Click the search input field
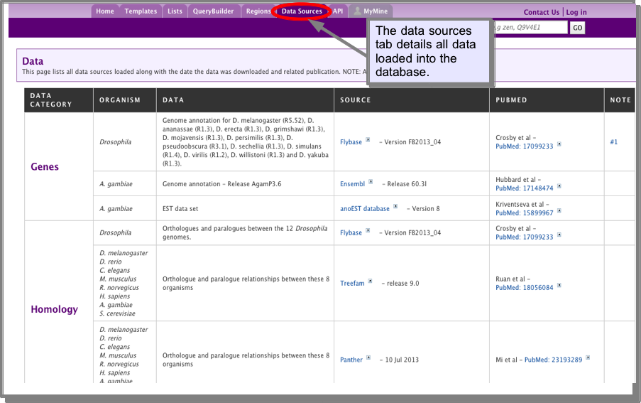 pos(529,28)
